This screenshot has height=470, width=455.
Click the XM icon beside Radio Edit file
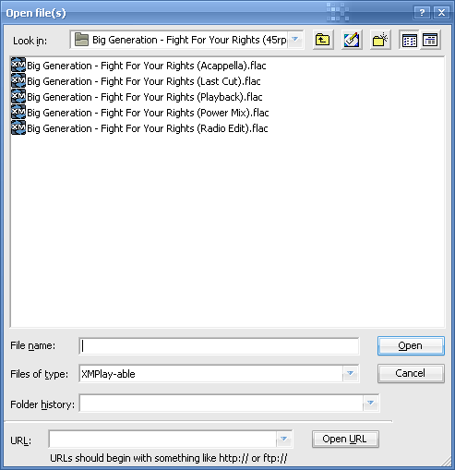pos(18,128)
